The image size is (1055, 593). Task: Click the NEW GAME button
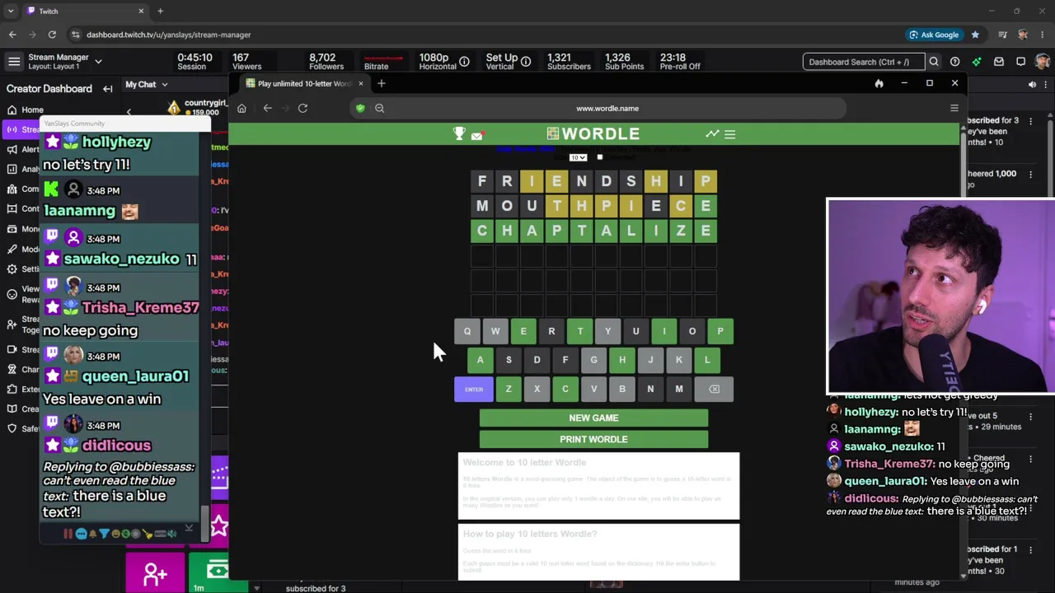(593, 418)
